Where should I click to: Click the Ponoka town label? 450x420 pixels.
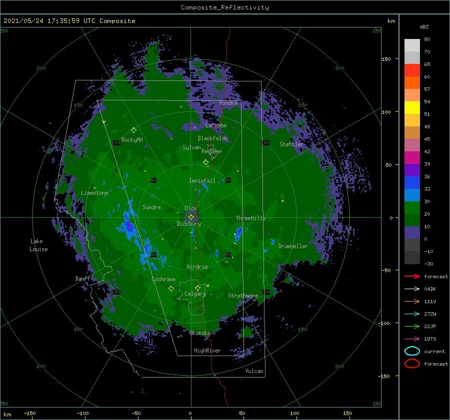(228, 103)
